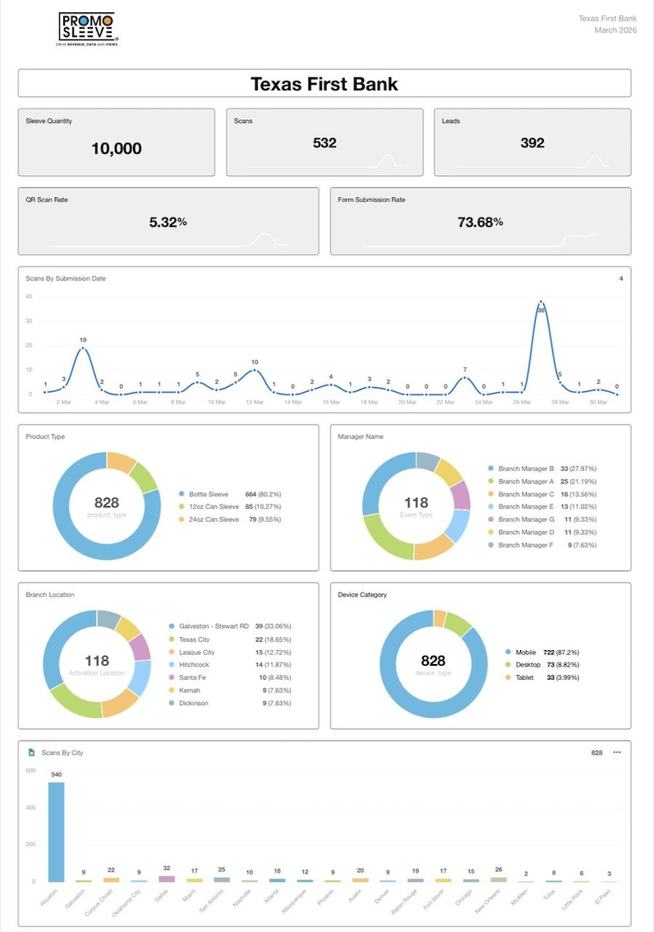Select the Kemah legend entry
Screen dimensions: 654x932
coord(230,690)
